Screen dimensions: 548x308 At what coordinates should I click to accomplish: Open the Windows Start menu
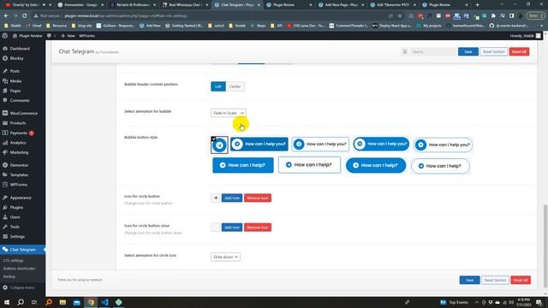(x=7, y=302)
